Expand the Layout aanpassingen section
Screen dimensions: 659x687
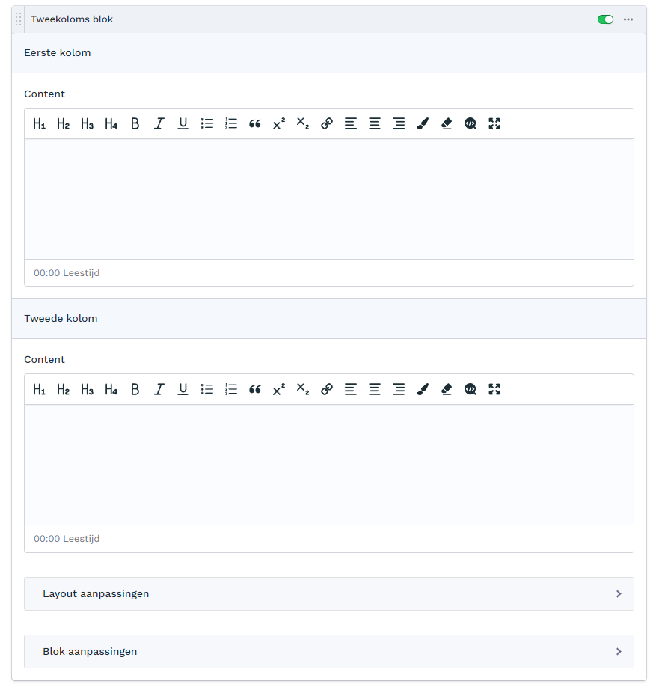(329, 594)
